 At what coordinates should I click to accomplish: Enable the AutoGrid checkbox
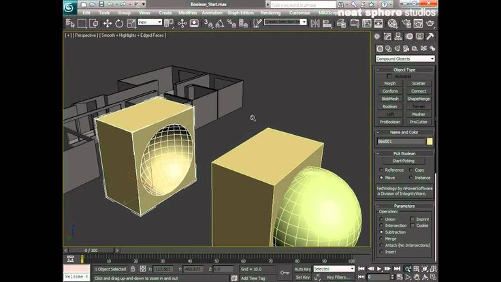(389, 76)
